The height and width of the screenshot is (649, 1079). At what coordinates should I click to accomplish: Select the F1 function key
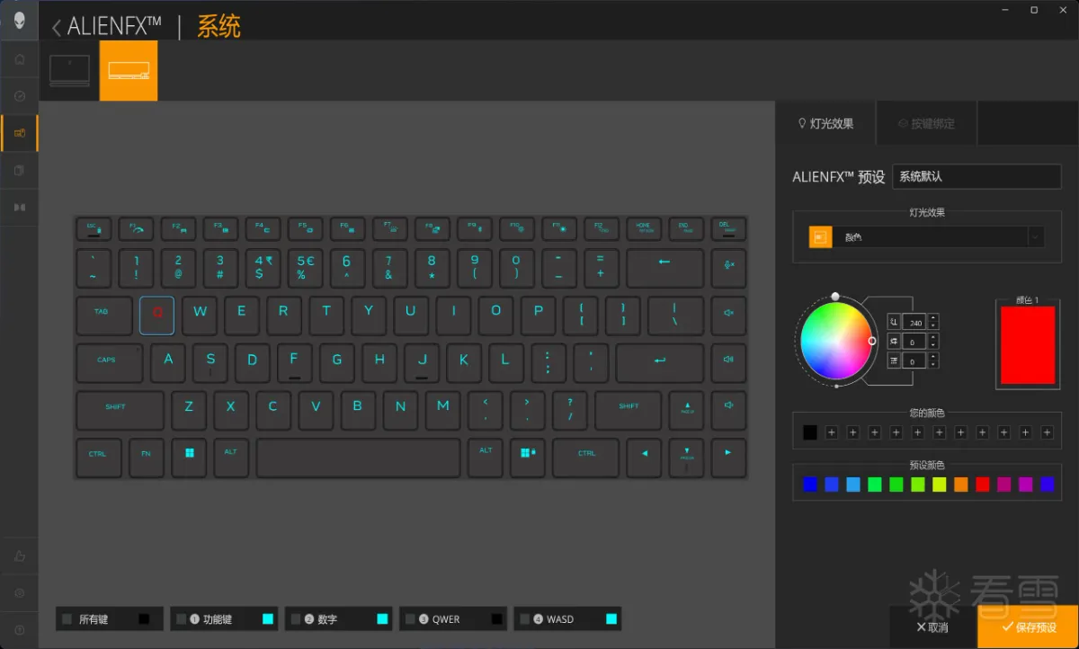[136, 229]
